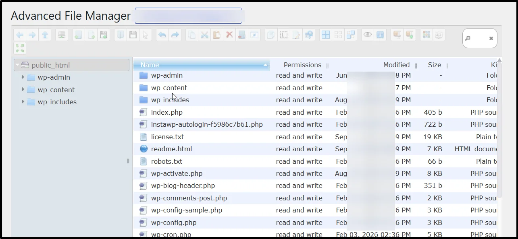Click the blue Get info icon

coord(380,35)
